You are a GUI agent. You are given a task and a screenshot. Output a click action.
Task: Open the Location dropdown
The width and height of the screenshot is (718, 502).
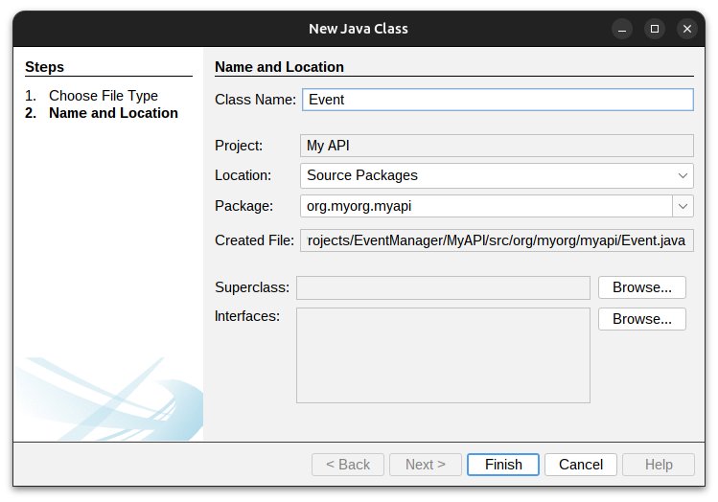(497, 175)
